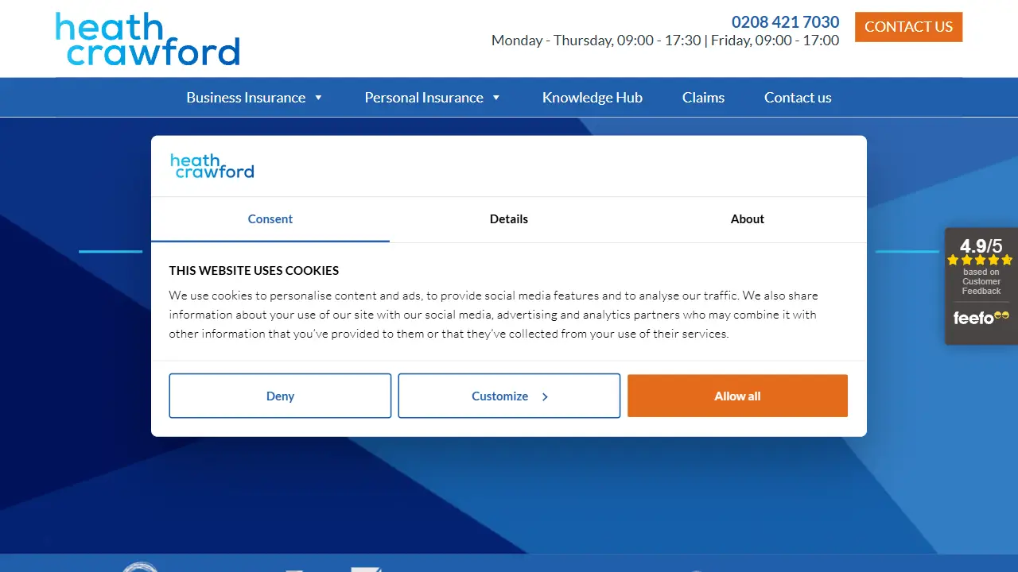Switch to the About tab

pos(748,219)
